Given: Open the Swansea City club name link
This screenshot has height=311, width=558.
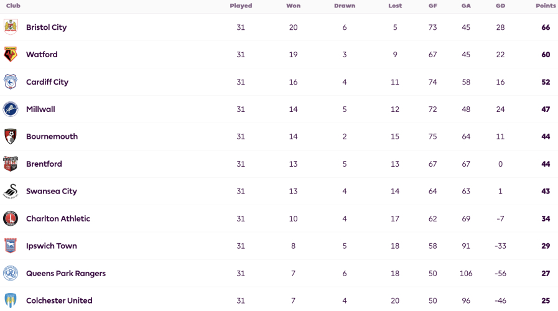Looking at the screenshot, I should (52, 191).
